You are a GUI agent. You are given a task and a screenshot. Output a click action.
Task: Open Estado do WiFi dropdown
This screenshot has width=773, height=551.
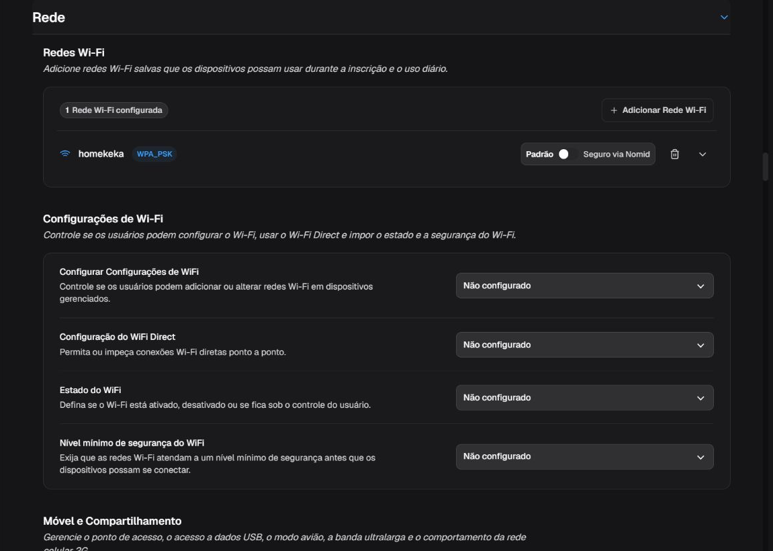click(584, 398)
